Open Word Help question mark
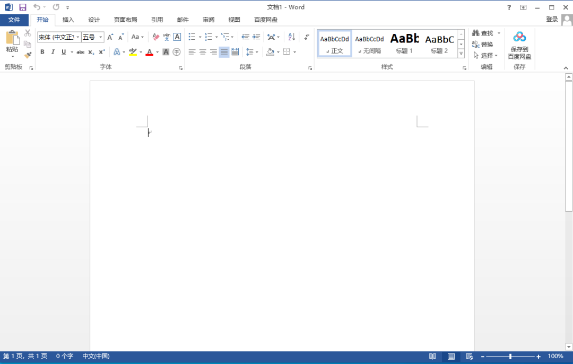Image resolution: width=573 pixels, height=364 pixels. 509,7
